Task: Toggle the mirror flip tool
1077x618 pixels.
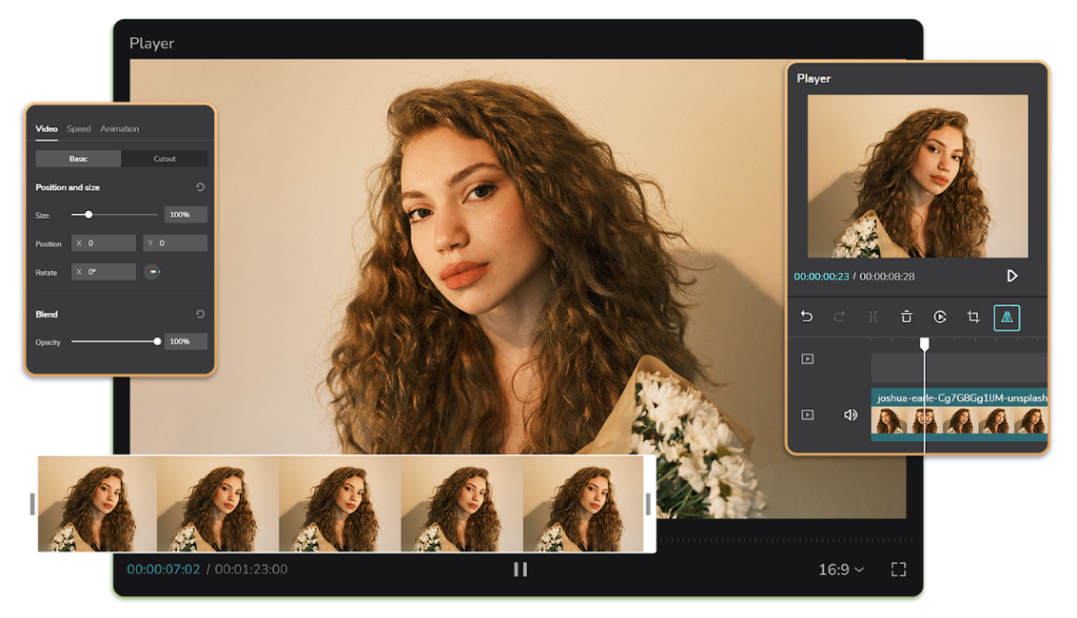Action: [1007, 318]
